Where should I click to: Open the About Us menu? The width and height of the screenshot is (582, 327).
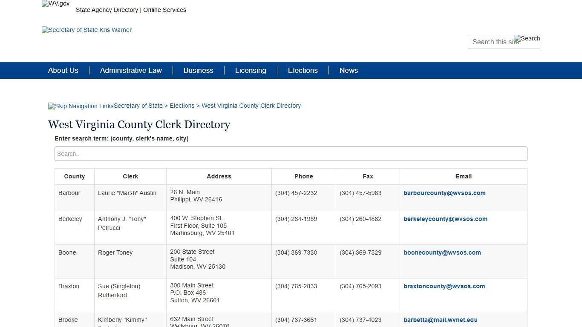[63, 70]
